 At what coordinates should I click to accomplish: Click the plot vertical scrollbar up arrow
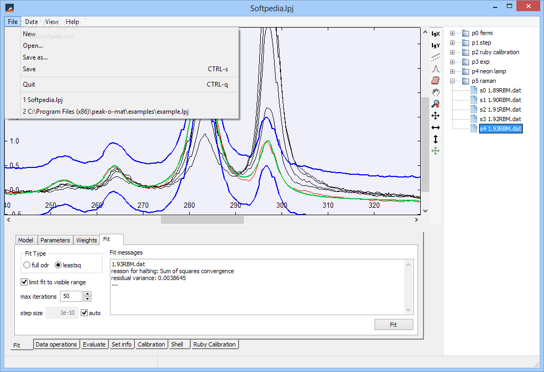tap(426, 32)
